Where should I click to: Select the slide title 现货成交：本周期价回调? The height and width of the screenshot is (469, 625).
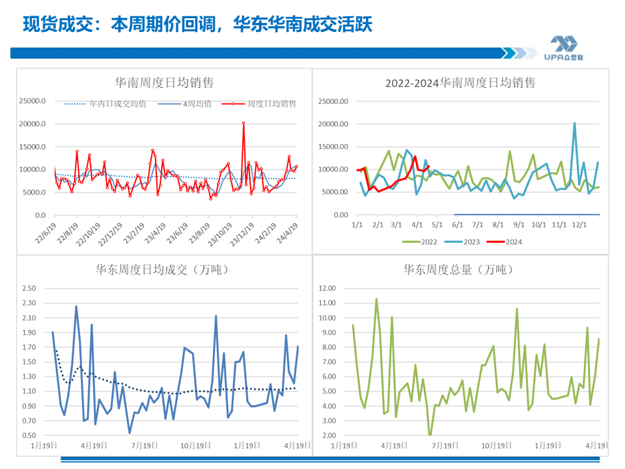coord(120,24)
